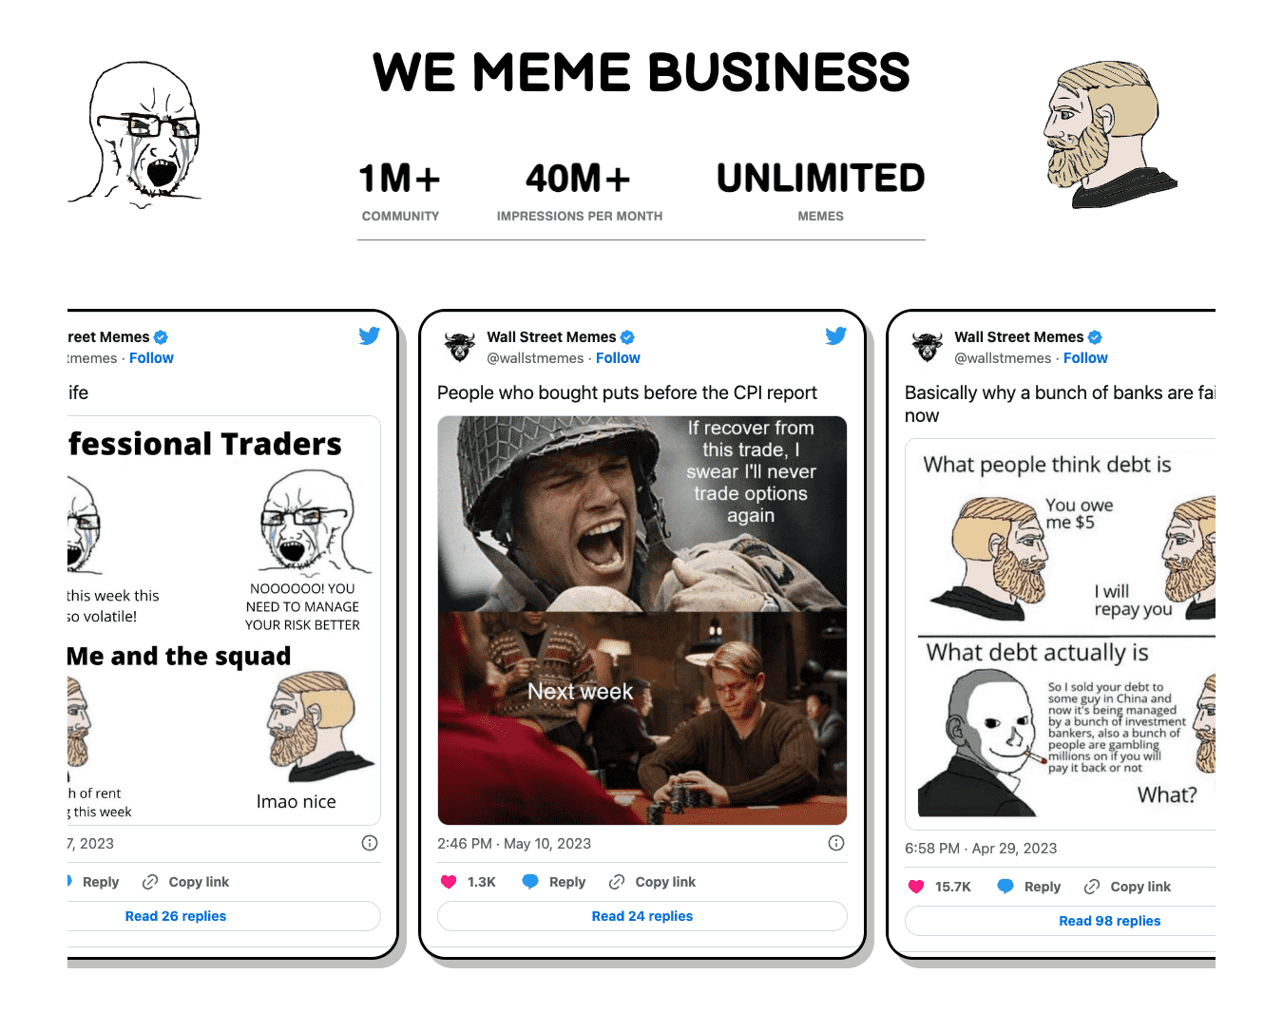
Task: Copy link of the CPI report tweet
Action: pyautogui.click(x=652, y=882)
